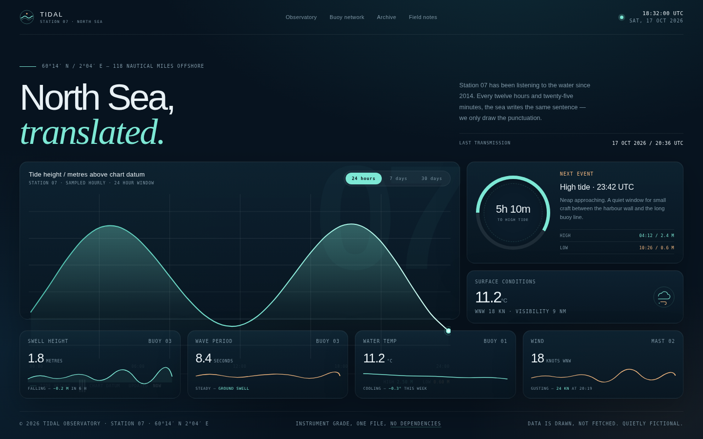
Task: Click the water temp sparkline
Action: (435, 376)
